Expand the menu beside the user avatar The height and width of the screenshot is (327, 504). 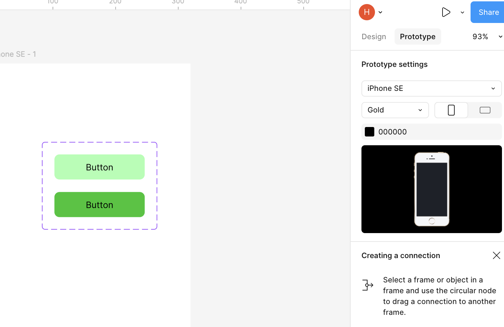[380, 12]
